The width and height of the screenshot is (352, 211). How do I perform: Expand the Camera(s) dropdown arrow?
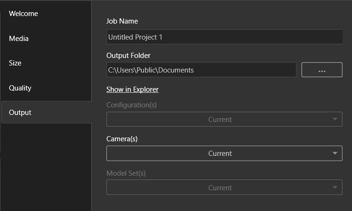[x=335, y=153]
